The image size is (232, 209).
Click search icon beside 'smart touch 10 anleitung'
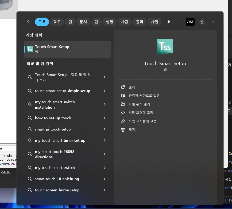click(30, 179)
